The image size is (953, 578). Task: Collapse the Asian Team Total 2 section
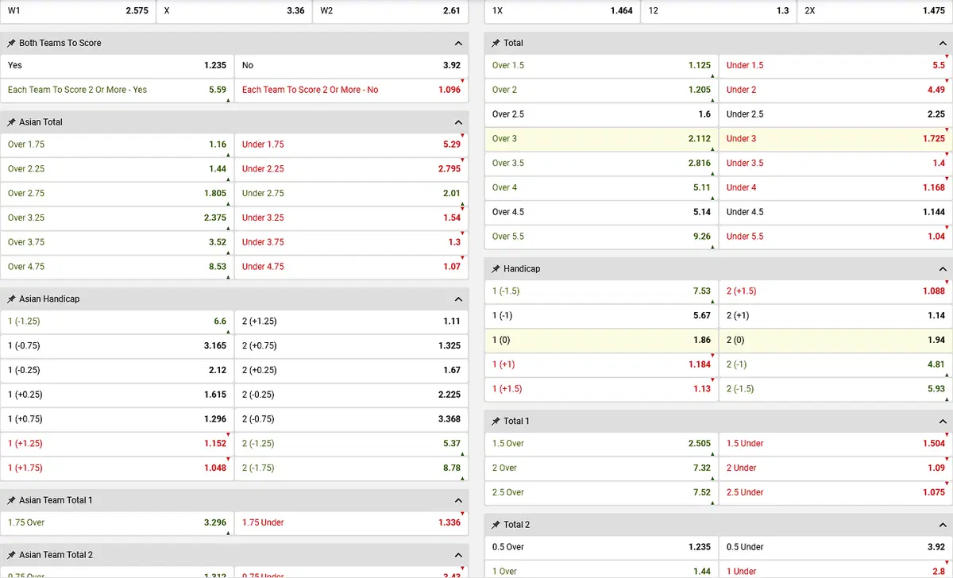458,555
